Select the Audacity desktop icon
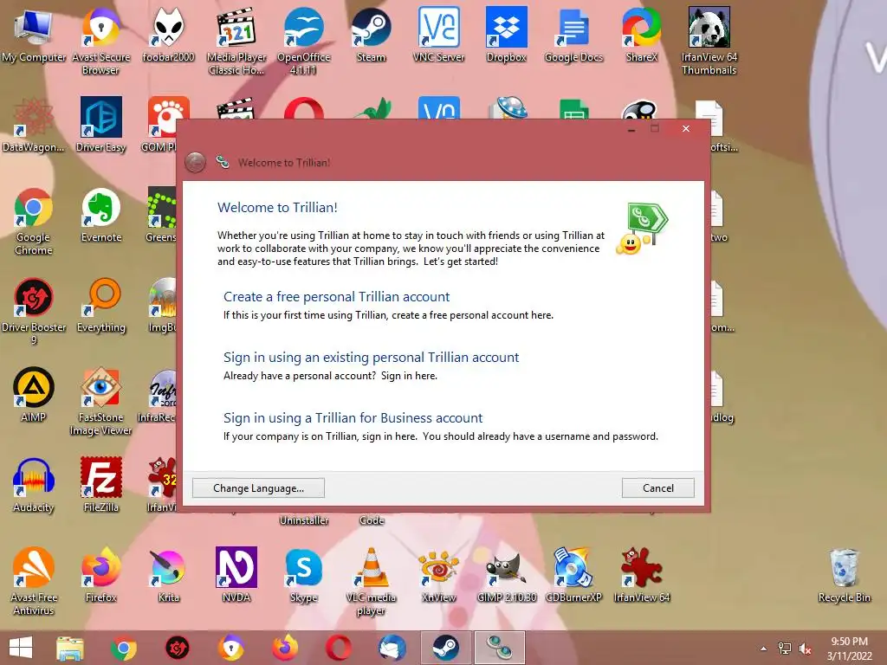 (34, 485)
